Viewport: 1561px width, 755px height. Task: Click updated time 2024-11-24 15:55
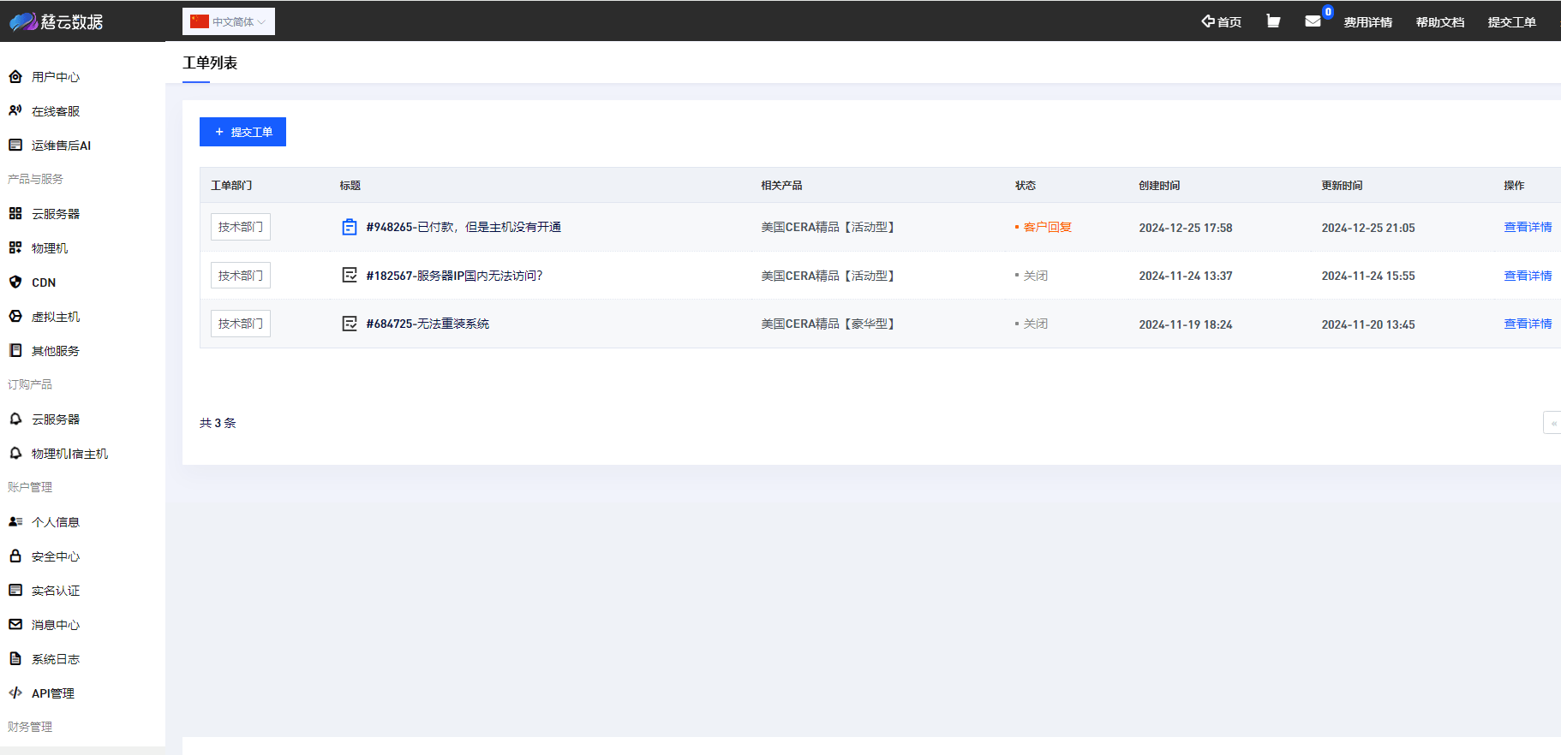pyautogui.click(x=1368, y=276)
